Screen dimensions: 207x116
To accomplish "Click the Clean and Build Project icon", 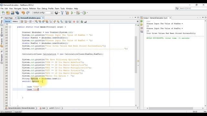I will [x=67, y=13].
